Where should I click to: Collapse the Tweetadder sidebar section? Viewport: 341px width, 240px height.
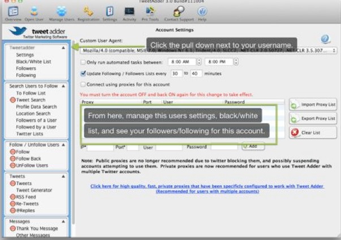point(63,48)
